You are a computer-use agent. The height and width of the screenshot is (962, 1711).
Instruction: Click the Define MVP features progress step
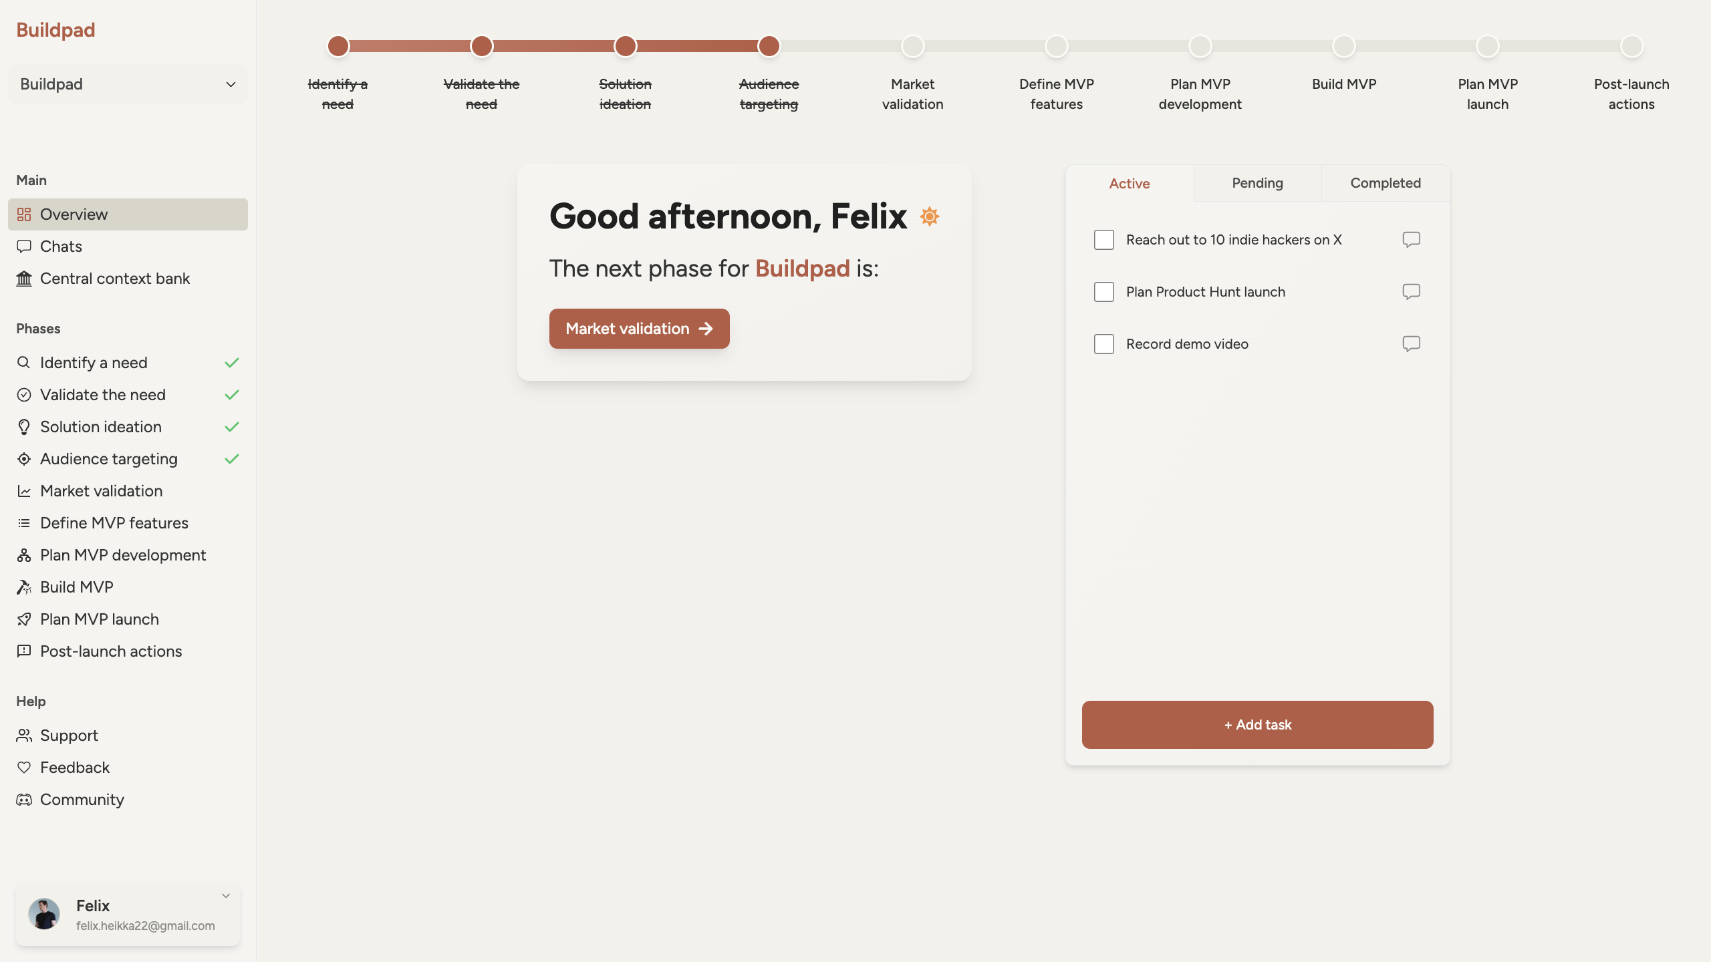coord(1056,47)
